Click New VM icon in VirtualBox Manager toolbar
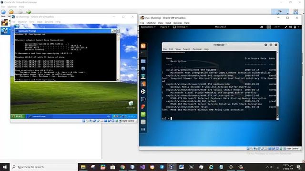The width and height of the screenshot is (305, 171). (3, 12)
